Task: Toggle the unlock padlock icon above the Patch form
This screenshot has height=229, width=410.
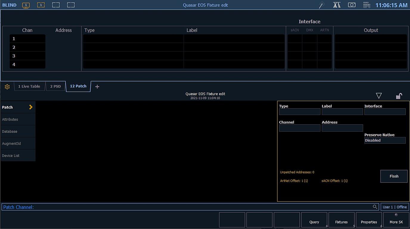Action: 399,96
